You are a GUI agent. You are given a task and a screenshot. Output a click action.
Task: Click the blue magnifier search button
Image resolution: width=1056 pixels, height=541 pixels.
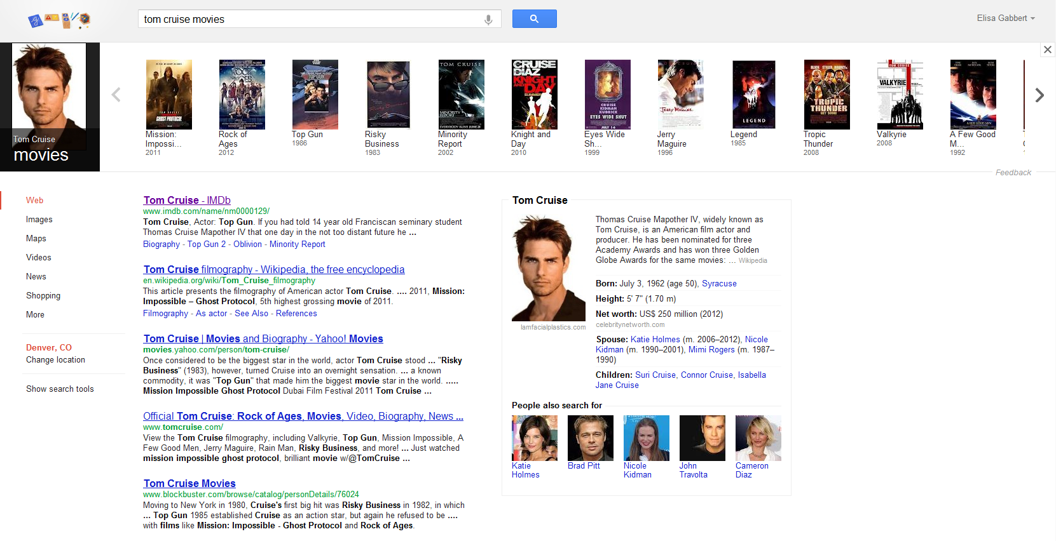[534, 19]
